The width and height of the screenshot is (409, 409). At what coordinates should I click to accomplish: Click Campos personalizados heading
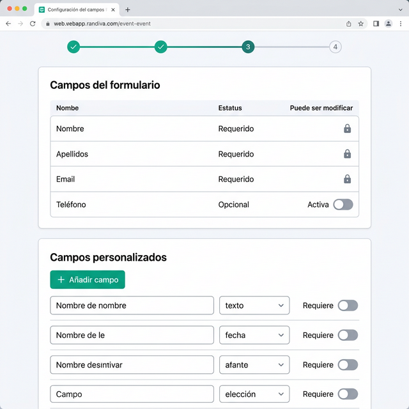click(x=108, y=258)
